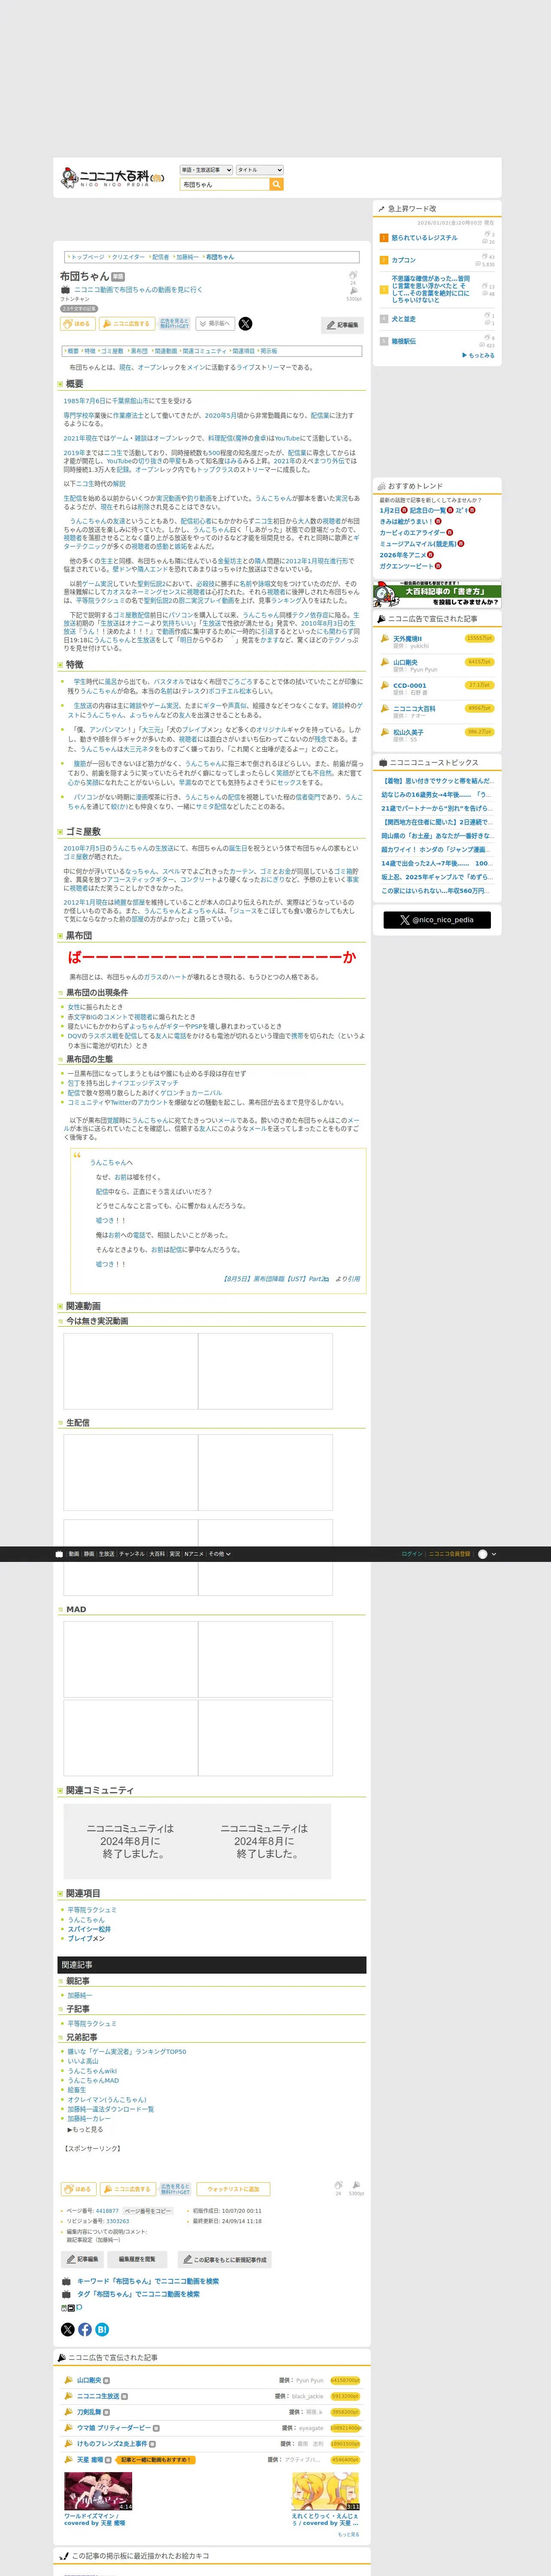Image resolution: width=551 pixels, height=2576 pixels.
Task: Click the ニコニコ会員登録 link
Action: pyautogui.click(x=450, y=1554)
